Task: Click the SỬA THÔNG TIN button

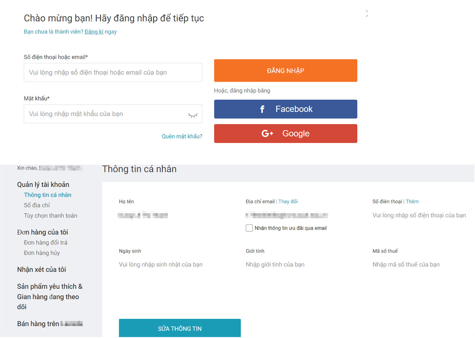Action: (x=180, y=328)
